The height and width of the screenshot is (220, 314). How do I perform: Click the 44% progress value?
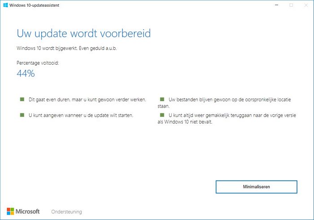[26, 73]
